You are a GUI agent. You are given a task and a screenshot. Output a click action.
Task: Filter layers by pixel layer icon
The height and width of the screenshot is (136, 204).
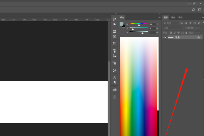click(x=182, y=23)
